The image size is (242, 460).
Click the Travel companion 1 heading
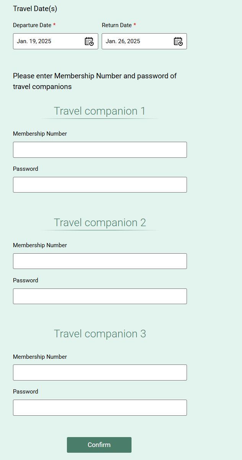pyautogui.click(x=100, y=111)
